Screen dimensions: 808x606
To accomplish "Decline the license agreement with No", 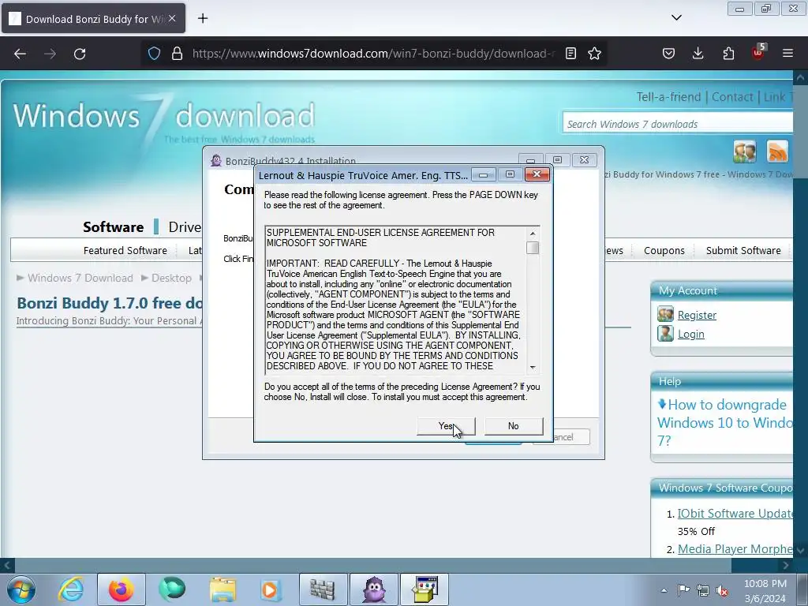I will point(513,426).
